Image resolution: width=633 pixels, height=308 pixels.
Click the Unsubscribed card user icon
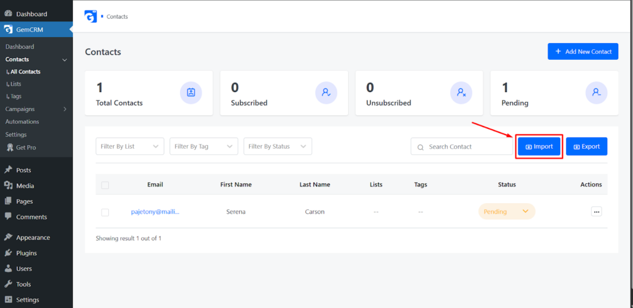(x=461, y=93)
